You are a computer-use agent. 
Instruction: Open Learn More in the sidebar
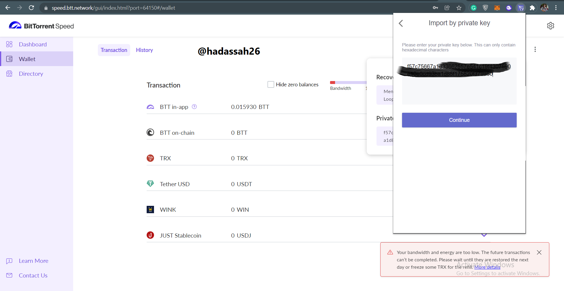[x=27, y=261]
